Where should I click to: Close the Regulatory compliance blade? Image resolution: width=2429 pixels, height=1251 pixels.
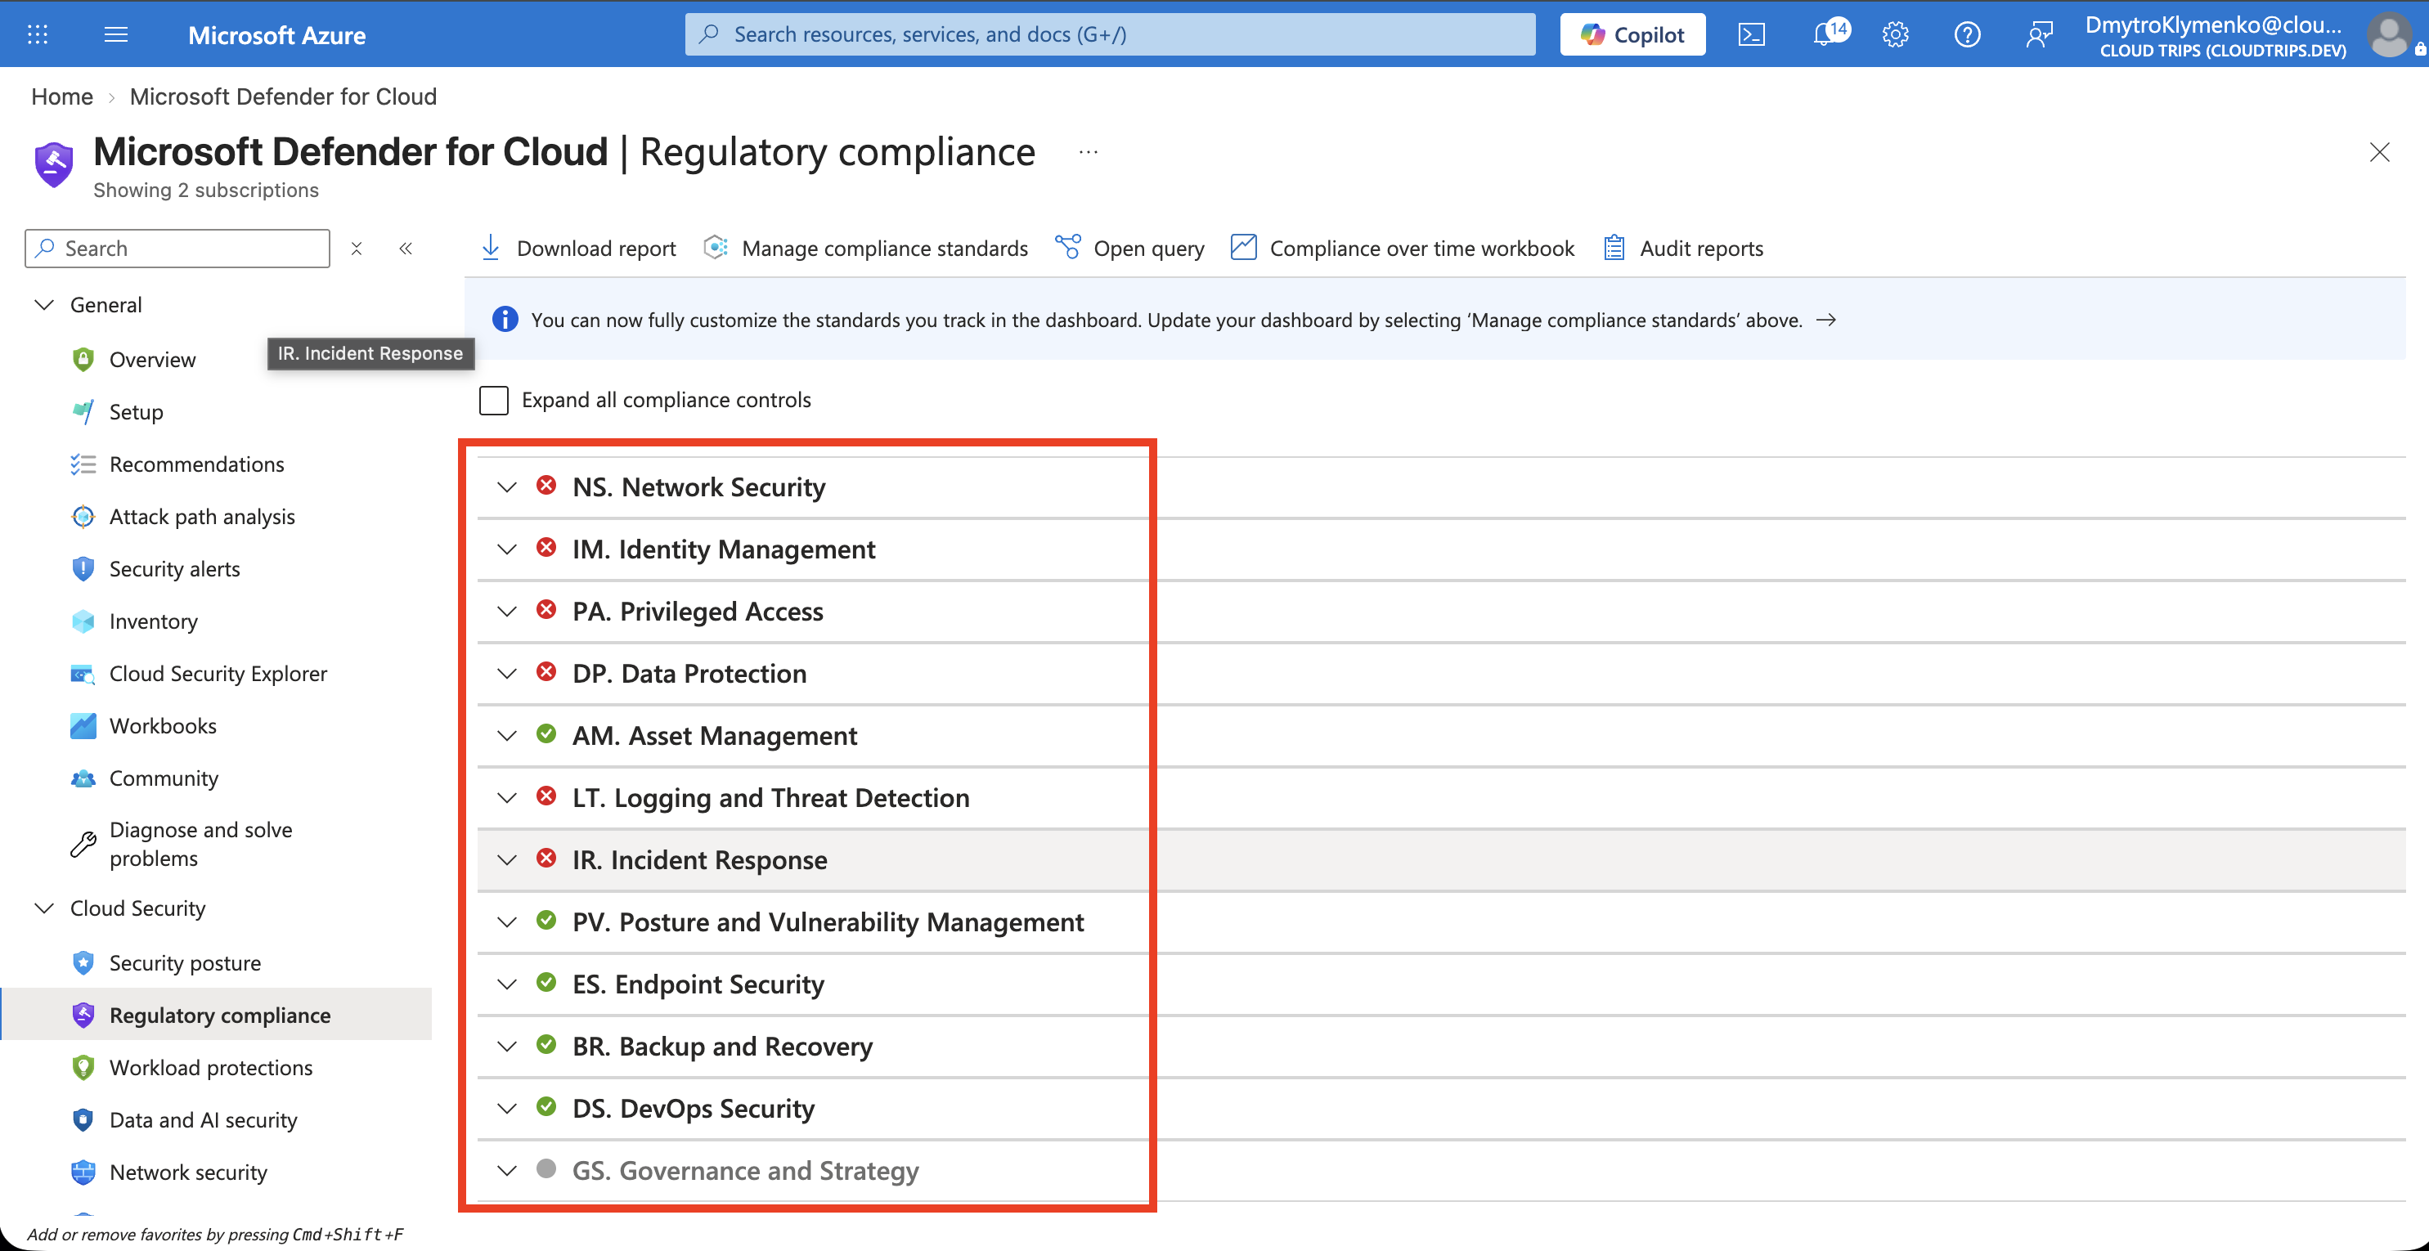click(2380, 152)
